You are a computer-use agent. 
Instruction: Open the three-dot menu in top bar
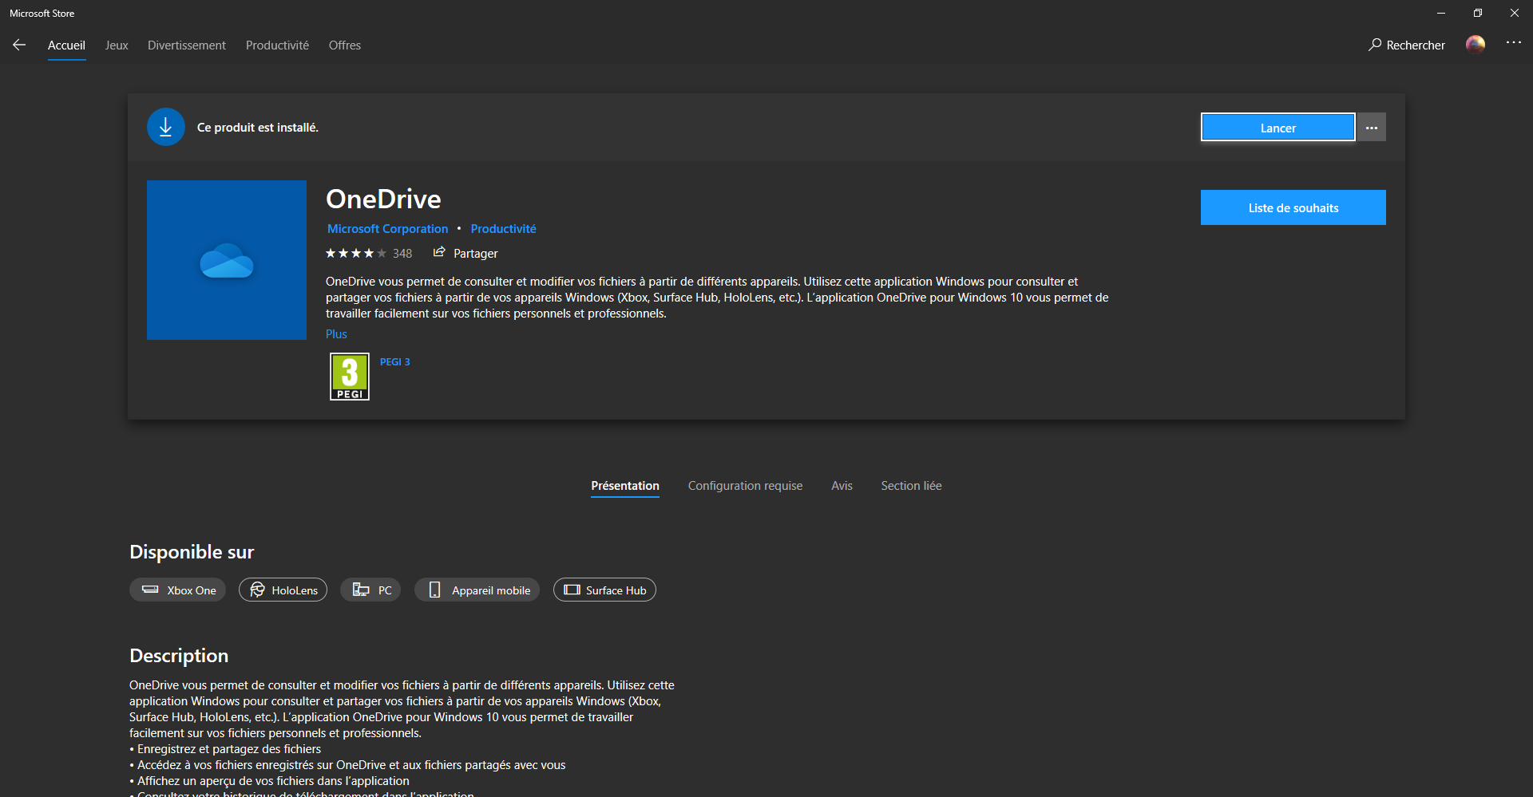1514,43
